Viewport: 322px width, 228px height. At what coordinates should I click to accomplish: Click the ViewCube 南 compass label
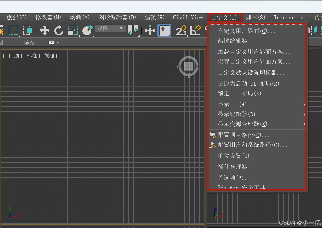188,76
